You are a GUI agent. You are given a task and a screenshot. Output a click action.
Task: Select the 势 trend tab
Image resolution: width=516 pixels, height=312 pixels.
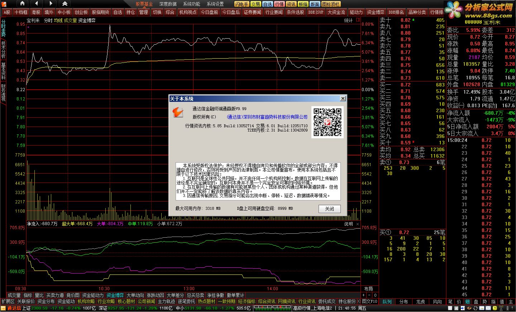tap(484, 302)
